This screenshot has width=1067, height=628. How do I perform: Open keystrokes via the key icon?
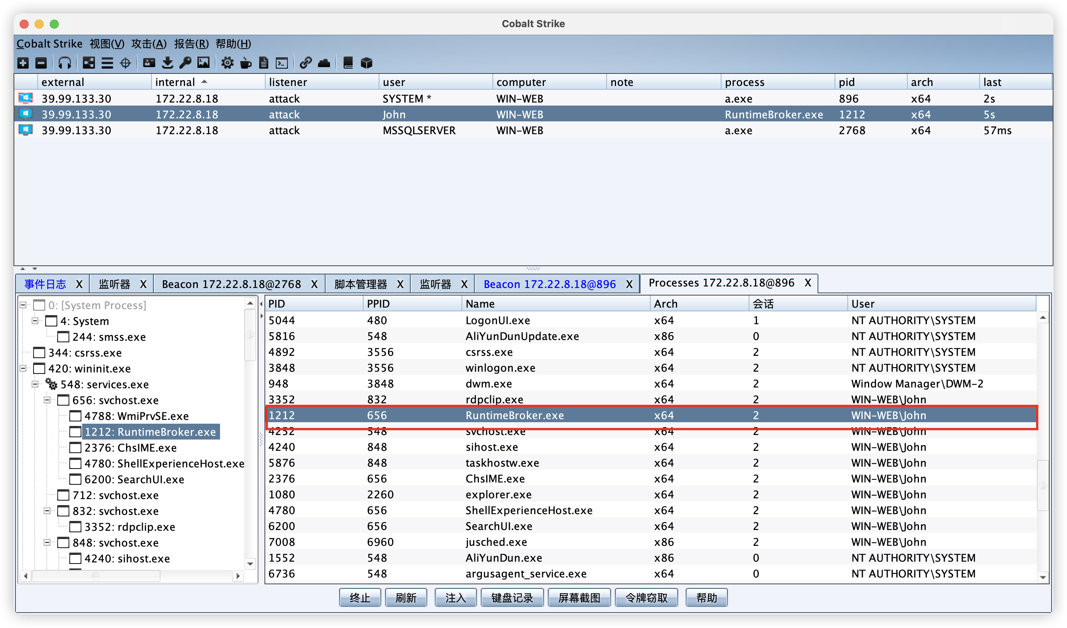pyautogui.click(x=185, y=63)
